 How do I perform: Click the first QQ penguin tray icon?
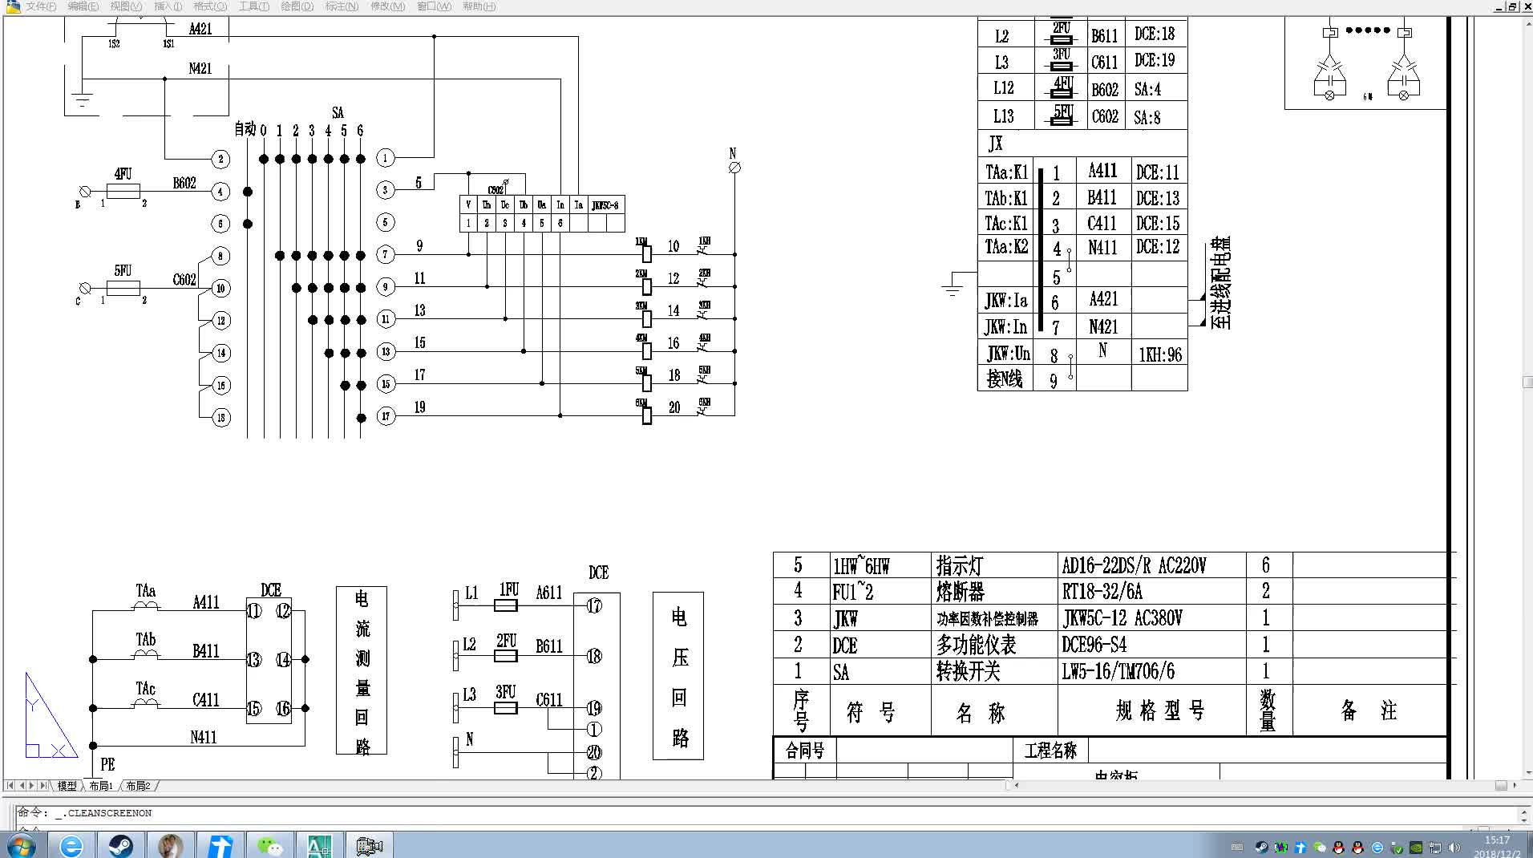coord(1339,847)
